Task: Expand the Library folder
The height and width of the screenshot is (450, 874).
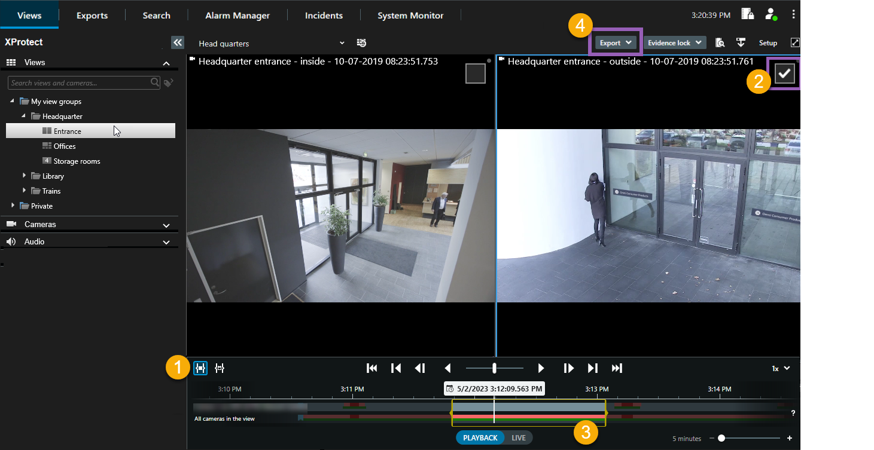Action: pyautogui.click(x=24, y=176)
